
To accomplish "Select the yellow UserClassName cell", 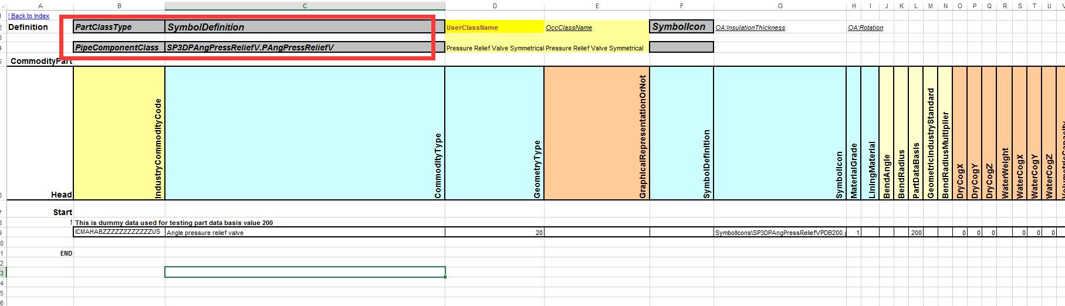I will pyautogui.click(x=495, y=27).
